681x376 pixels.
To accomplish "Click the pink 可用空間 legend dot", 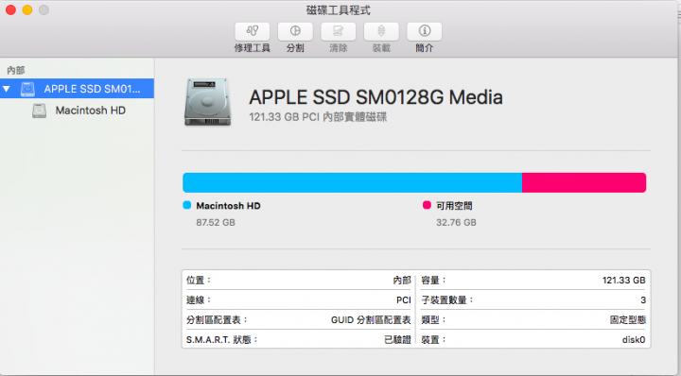I will point(427,205).
